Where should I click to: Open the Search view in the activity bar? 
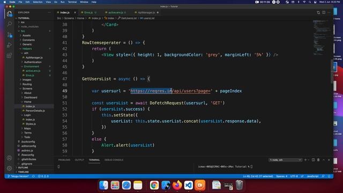[9, 24]
